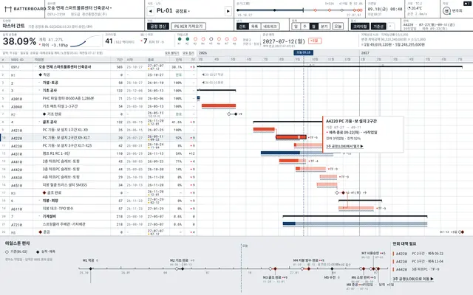Select row A4510 지붕 철골 트러스 설치
The height and width of the screenshot is (295, 473).
pos(98,185)
